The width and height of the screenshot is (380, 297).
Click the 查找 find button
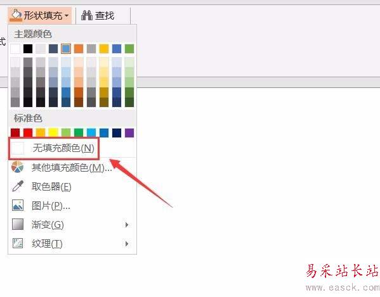[x=98, y=16]
